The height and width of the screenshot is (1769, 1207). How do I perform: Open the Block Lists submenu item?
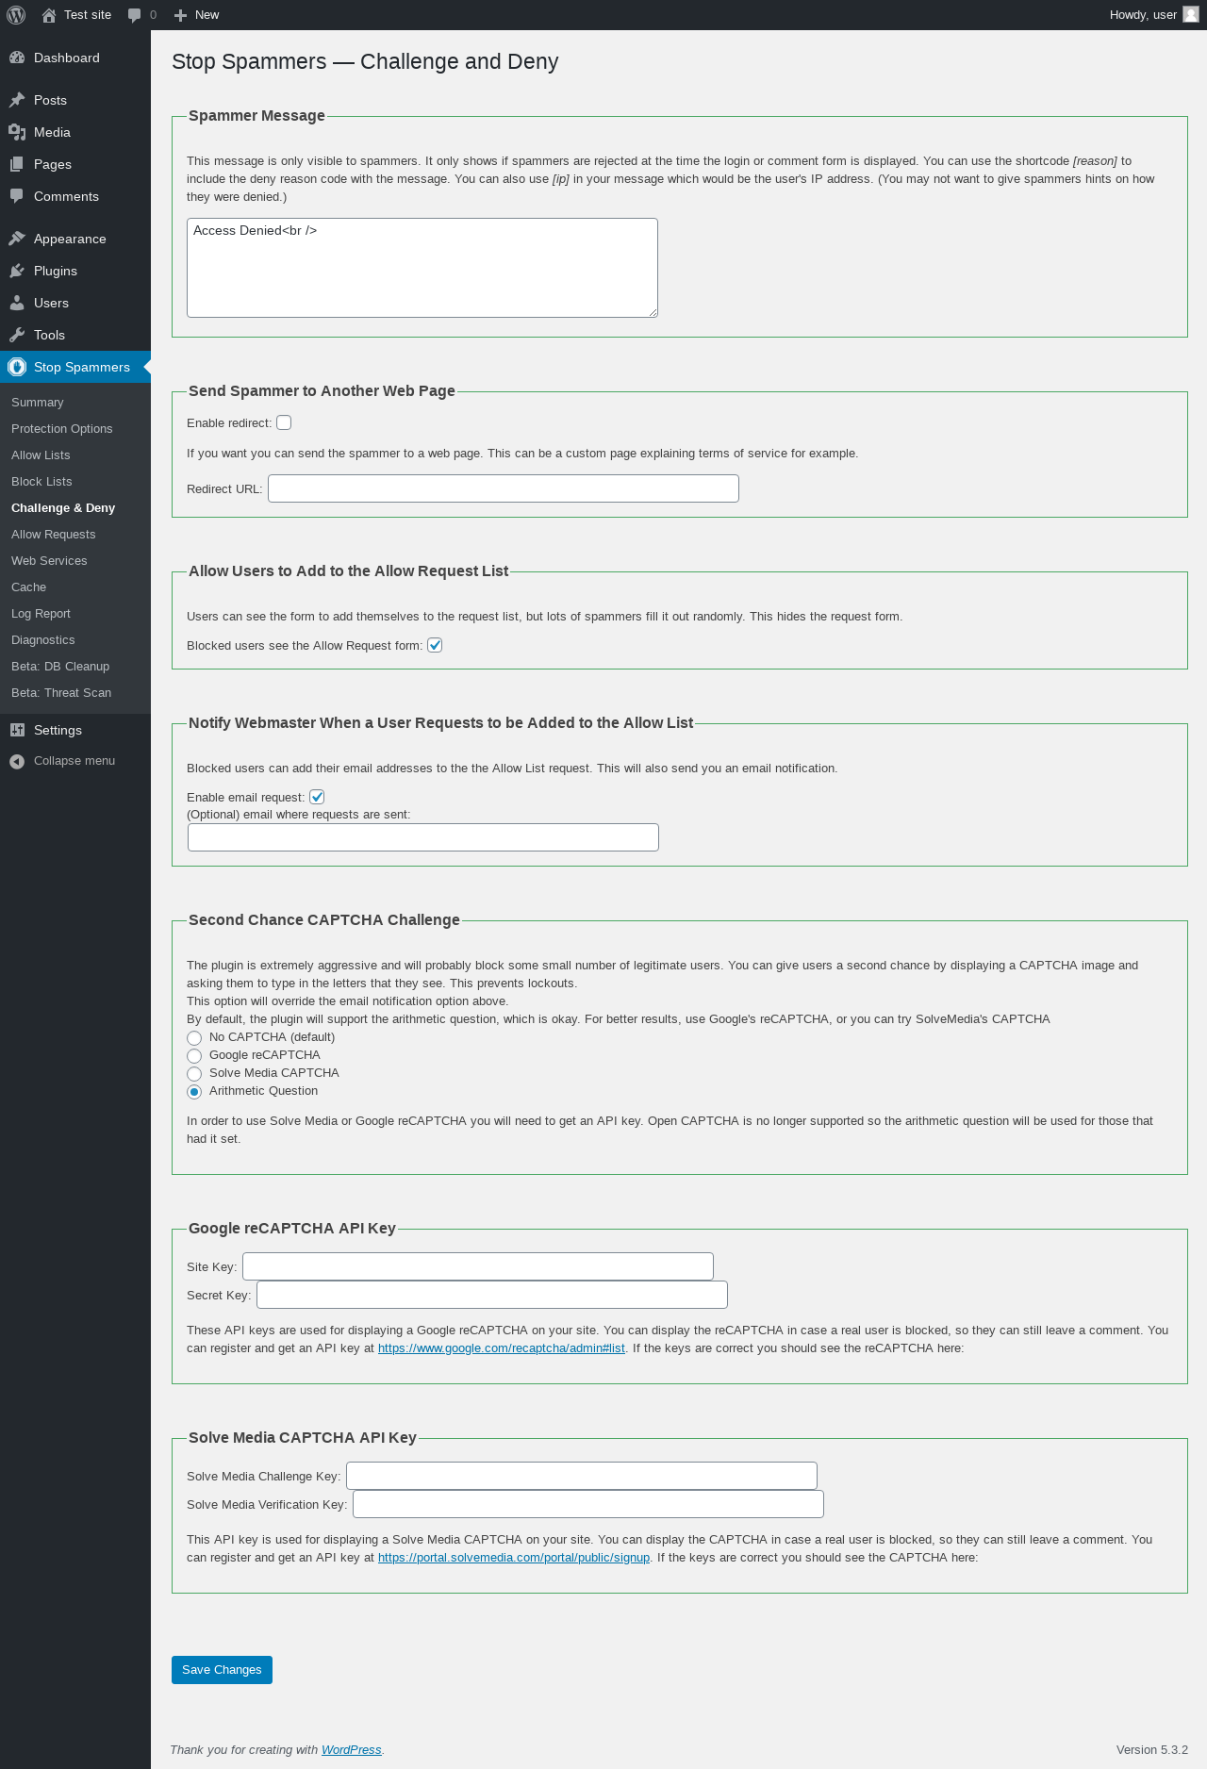coord(41,481)
